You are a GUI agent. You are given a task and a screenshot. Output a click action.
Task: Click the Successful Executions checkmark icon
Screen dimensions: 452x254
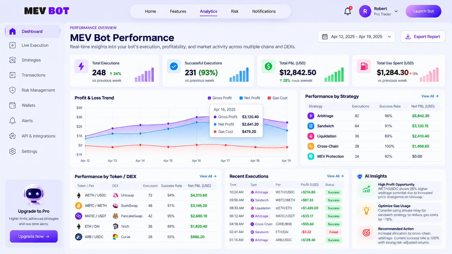click(x=174, y=66)
